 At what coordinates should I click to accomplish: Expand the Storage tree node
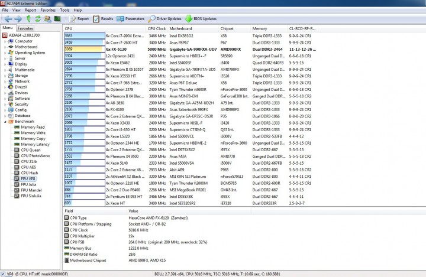coord(5,76)
